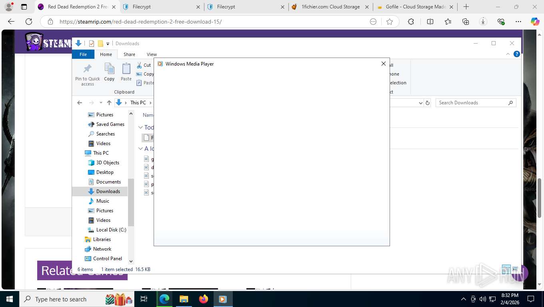This screenshot has height=307, width=544.
Task: Select the Home ribbon tab
Action: click(x=106, y=54)
